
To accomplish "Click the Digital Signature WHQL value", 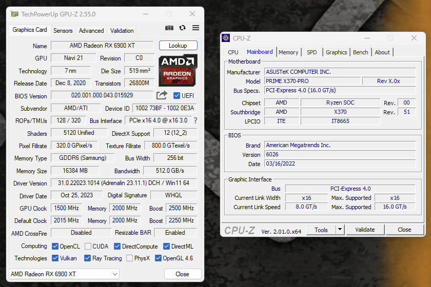I will click(x=174, y=195).
